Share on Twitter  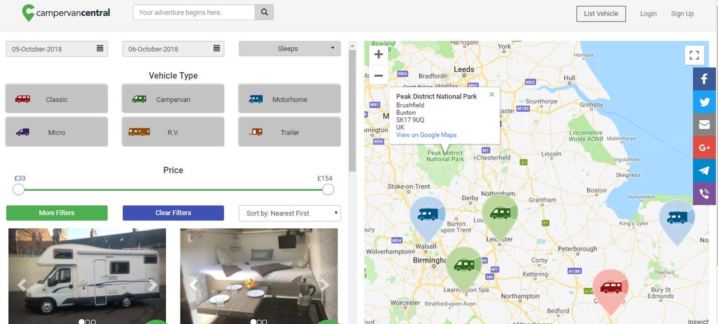pos(705,102)
